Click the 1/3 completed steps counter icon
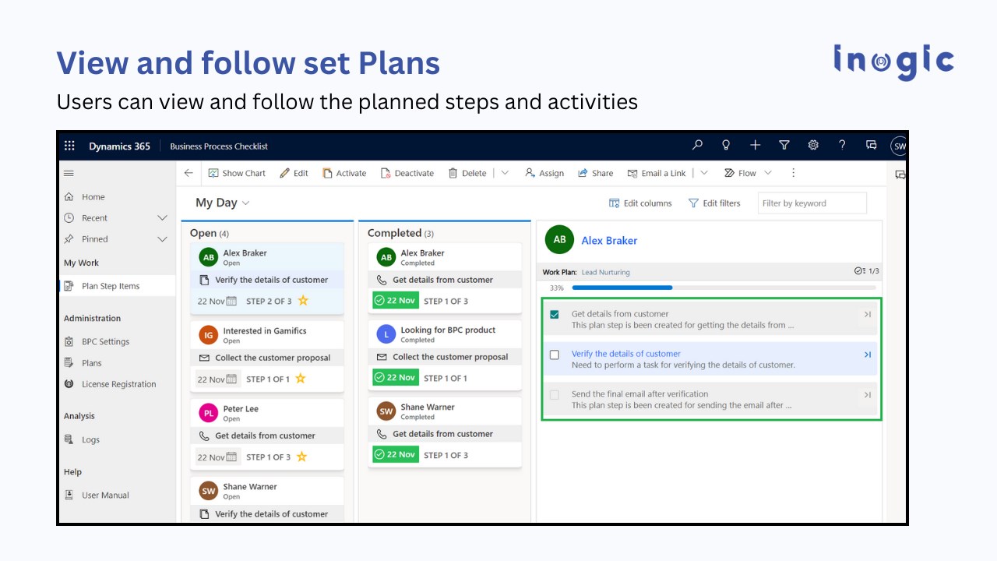 [x=859, y=271]
